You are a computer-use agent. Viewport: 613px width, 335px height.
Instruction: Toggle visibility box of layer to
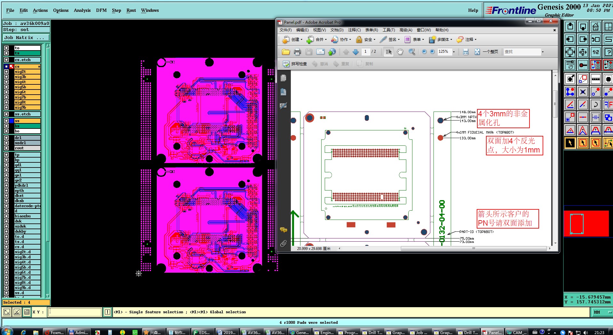6,48
